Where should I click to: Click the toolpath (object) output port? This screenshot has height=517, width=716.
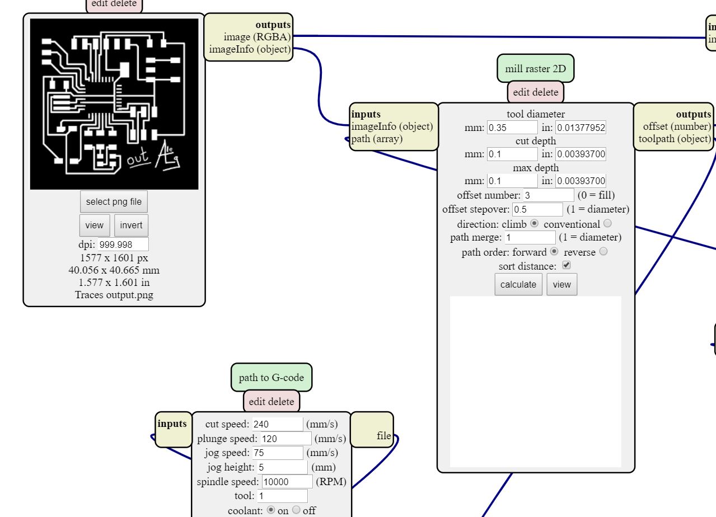pyautogui.click(x=675, y=139)
